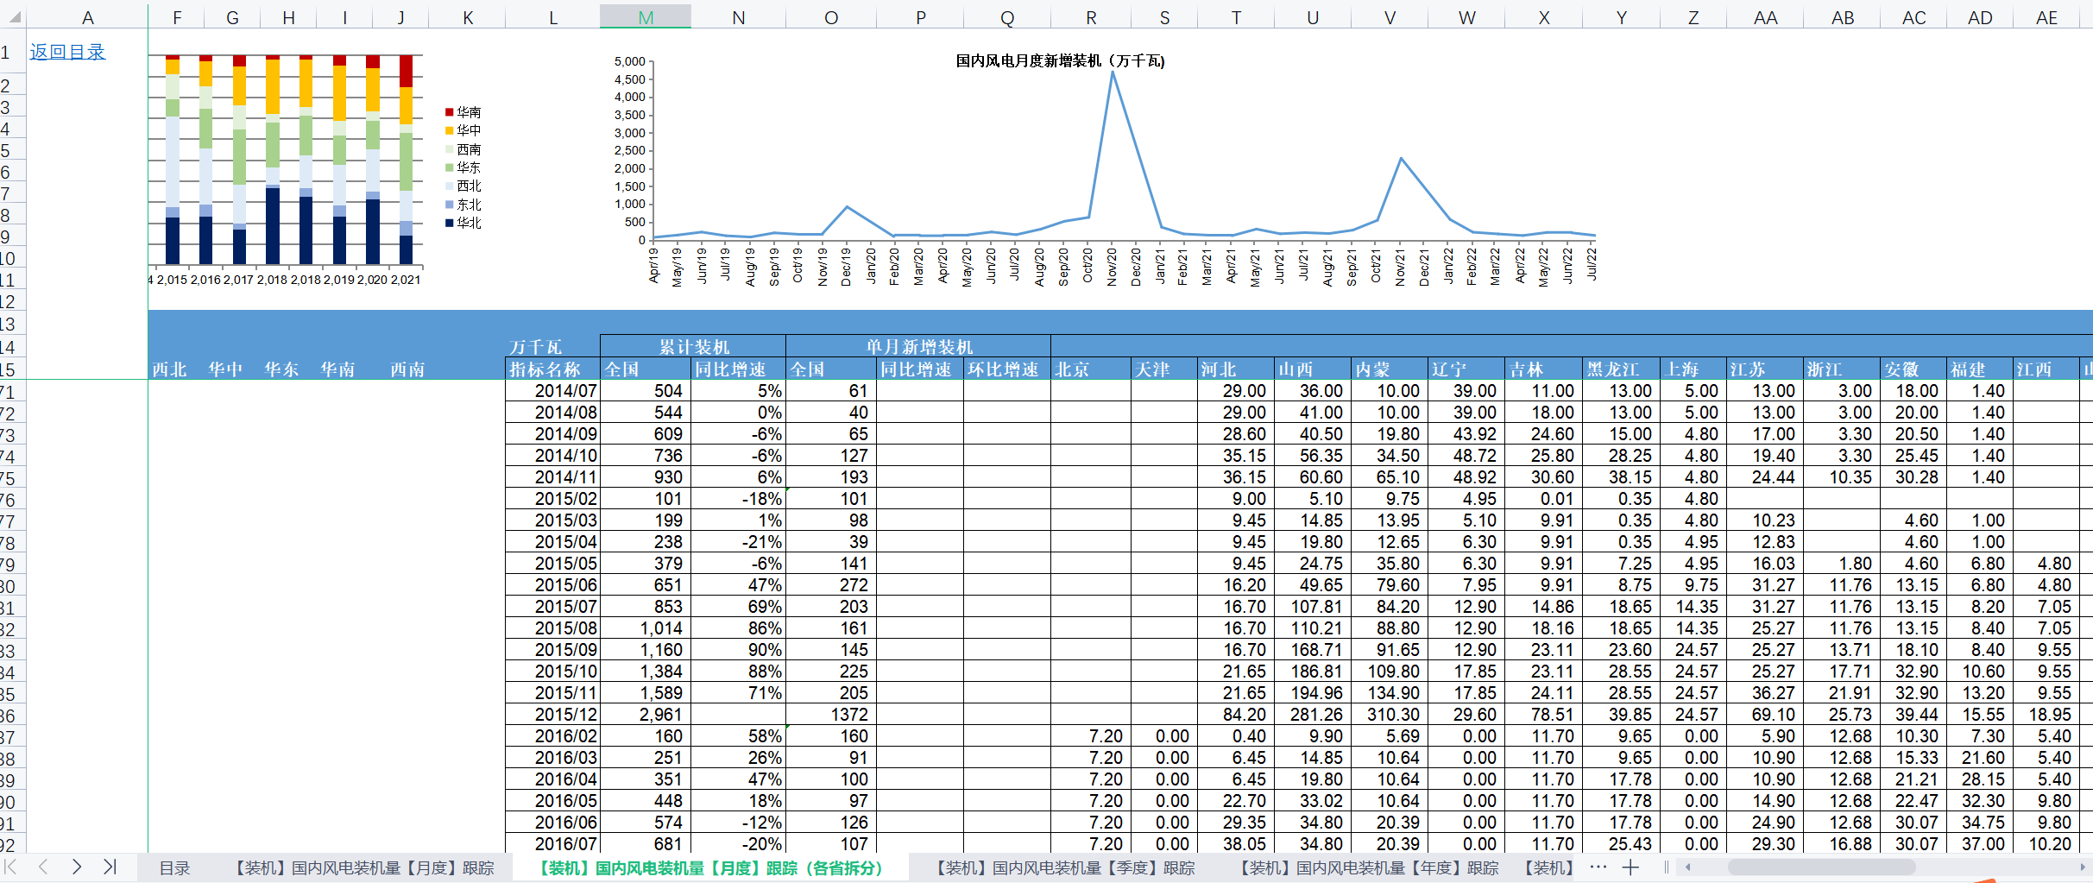Add a new sheet with plus icon

[x=1630, y=867]
